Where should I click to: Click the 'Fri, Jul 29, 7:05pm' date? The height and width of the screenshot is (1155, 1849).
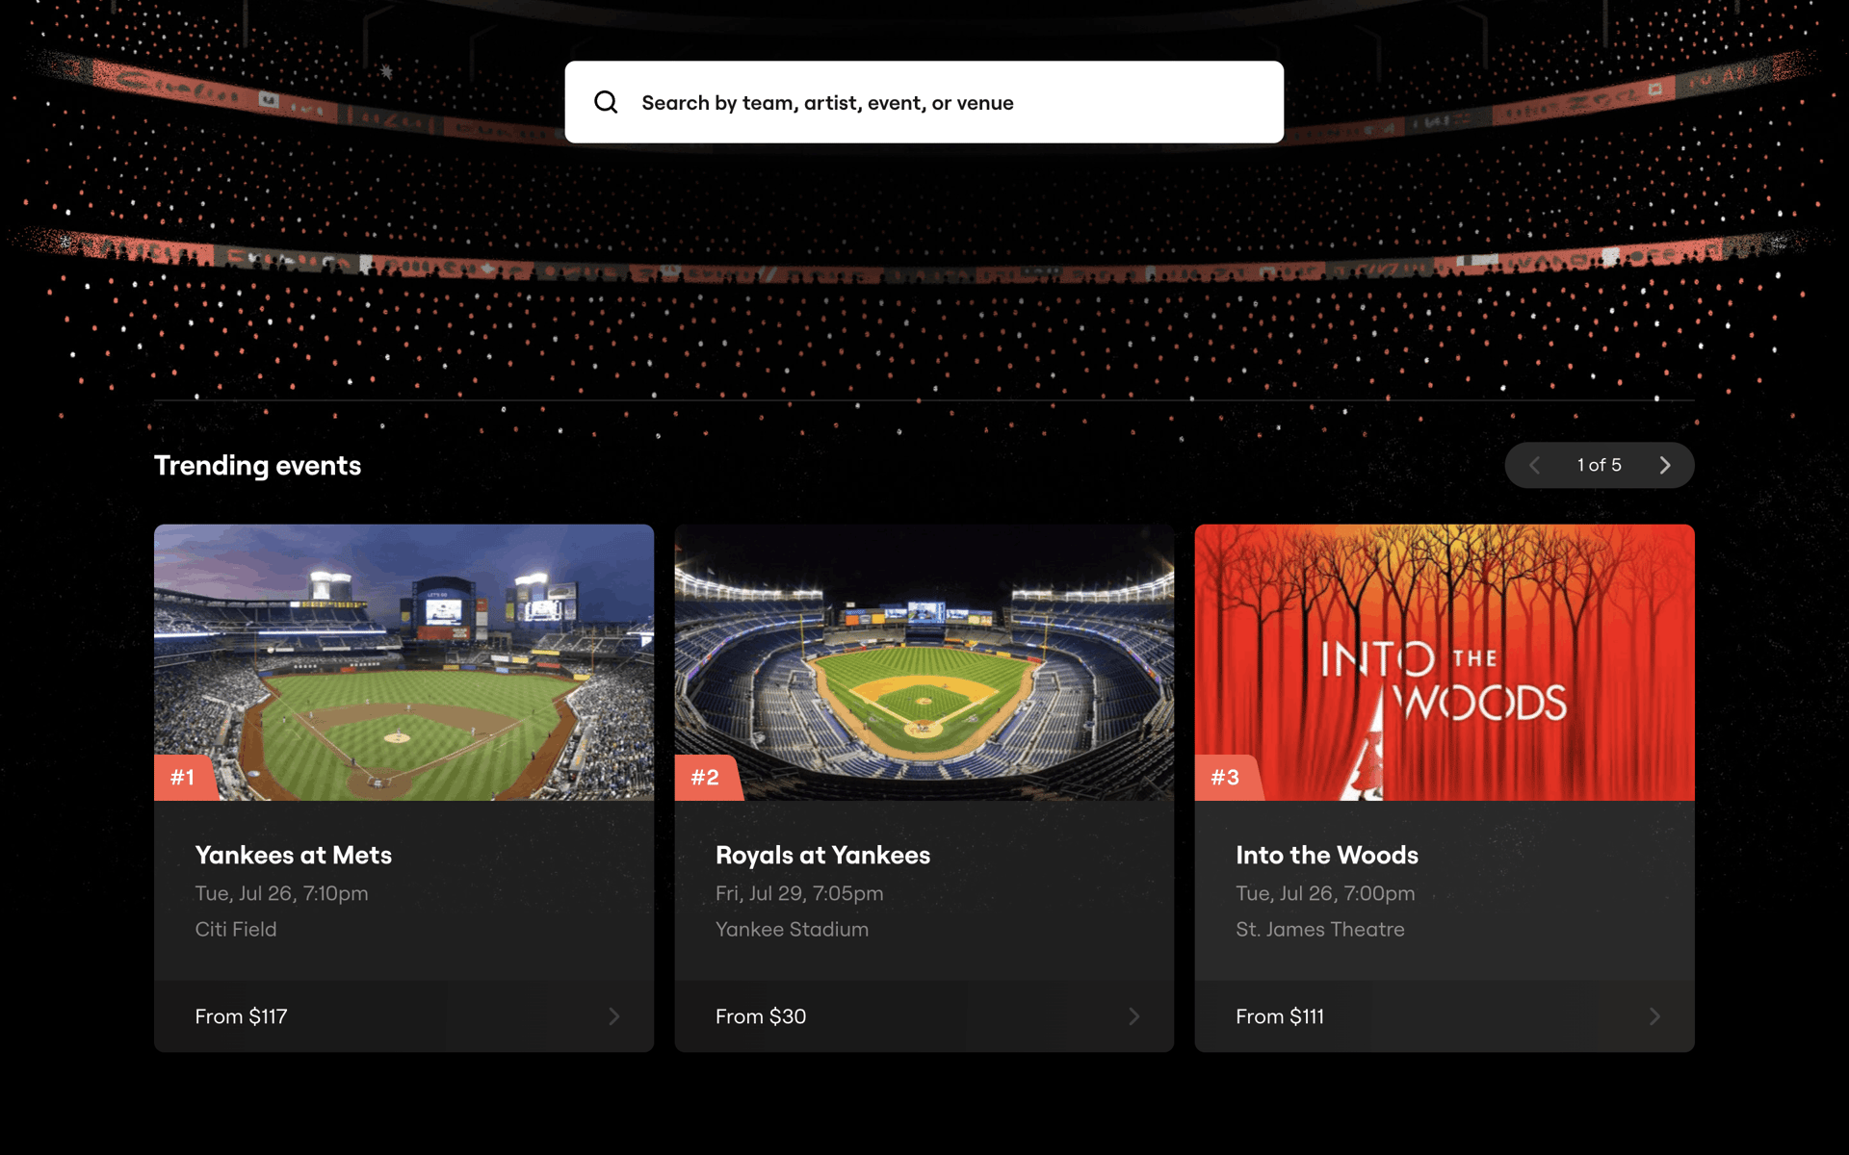(799, 893)
